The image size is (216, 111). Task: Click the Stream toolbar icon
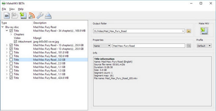[32, 15]
